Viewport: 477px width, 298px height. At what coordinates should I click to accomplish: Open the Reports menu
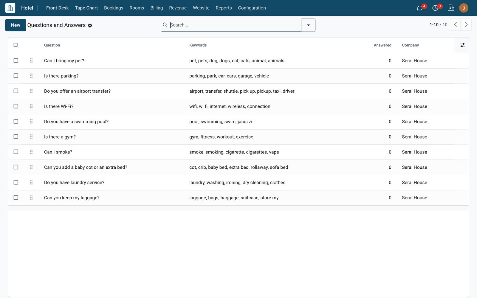click(224, 8)
